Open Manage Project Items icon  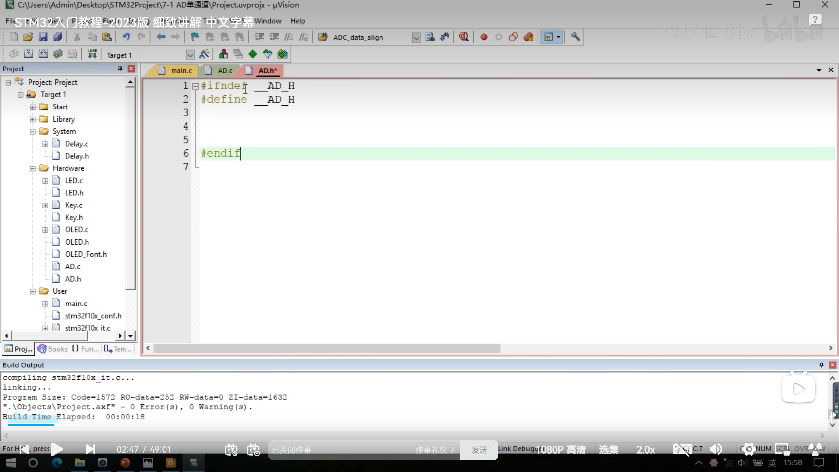pos(224,54)
